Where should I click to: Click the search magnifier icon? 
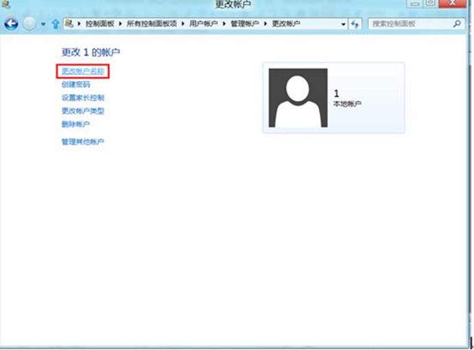point(457,23)
